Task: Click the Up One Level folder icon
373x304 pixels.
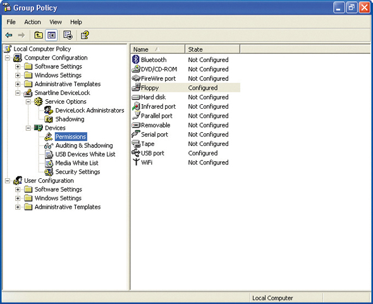Action: coord(39,35)
